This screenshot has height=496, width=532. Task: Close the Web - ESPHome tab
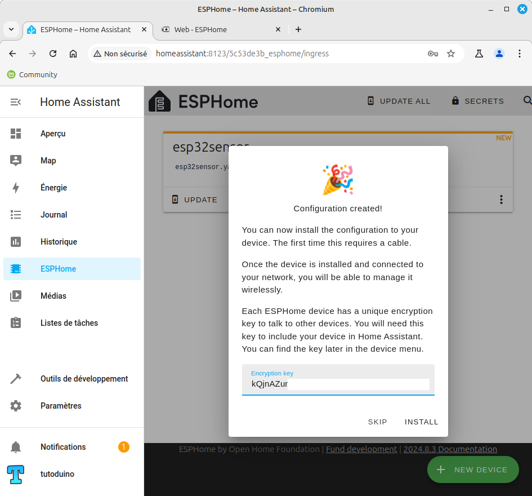278,29
